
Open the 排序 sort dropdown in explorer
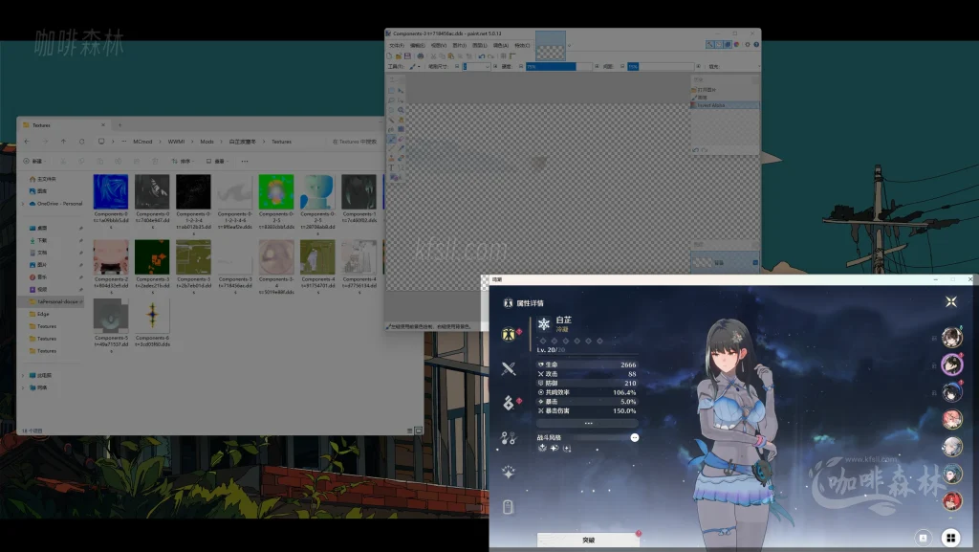click(183, 161)
